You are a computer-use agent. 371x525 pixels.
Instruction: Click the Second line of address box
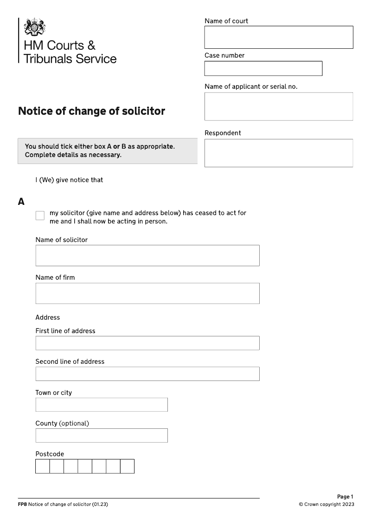point(147,374)
